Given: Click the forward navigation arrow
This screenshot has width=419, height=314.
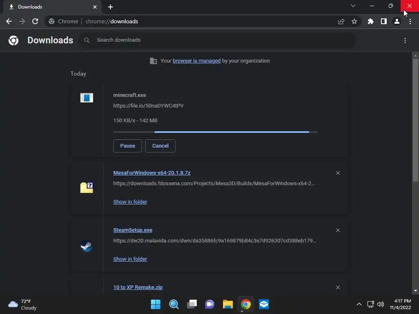Looking at the screenshot, I should tap(22, 21).
